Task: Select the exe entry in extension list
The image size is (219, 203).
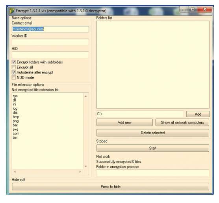Action: point(15,130)
